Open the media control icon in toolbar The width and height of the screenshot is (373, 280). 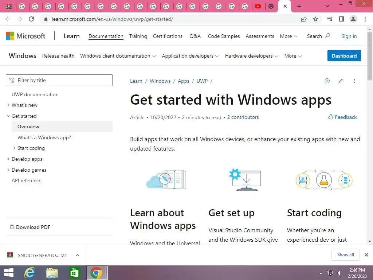[x=330, y=19]
